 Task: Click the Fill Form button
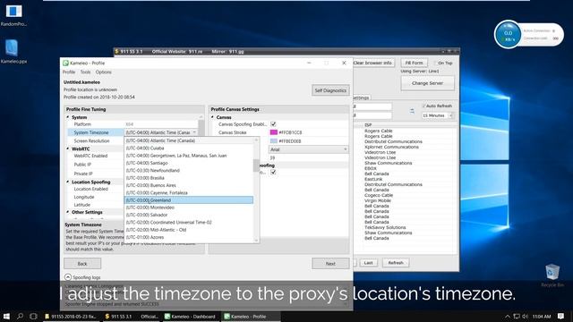click(x=414, y=63)
